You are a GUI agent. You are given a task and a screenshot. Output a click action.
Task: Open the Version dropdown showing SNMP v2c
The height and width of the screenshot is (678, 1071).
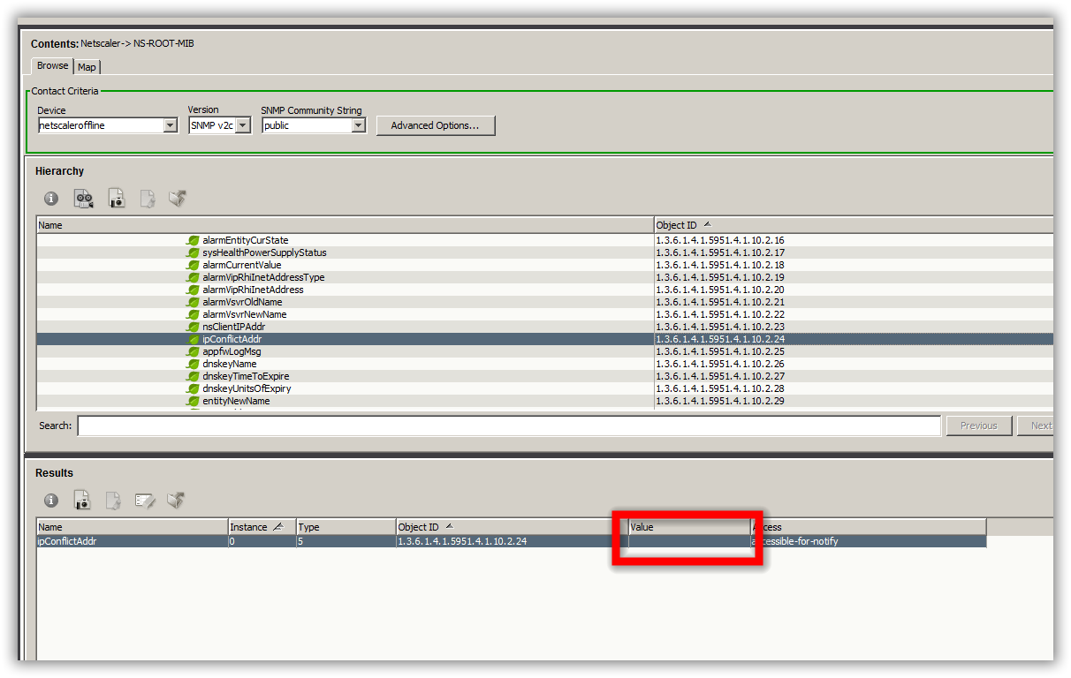[242, 125]
